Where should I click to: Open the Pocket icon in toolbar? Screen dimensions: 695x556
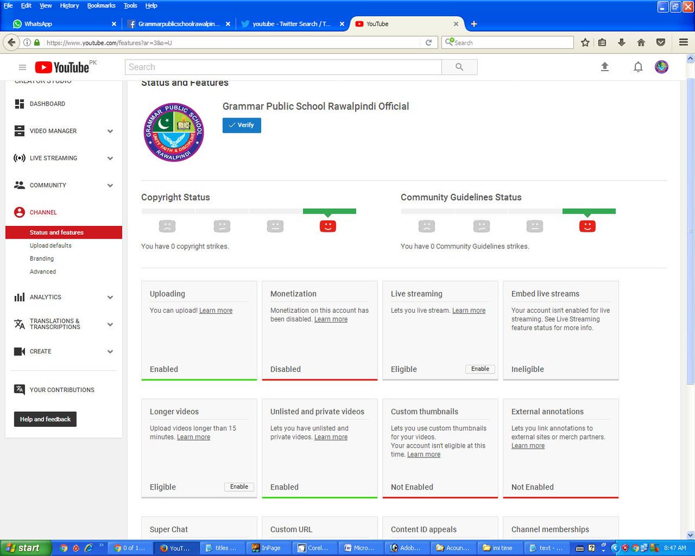[x=660, y=42]
